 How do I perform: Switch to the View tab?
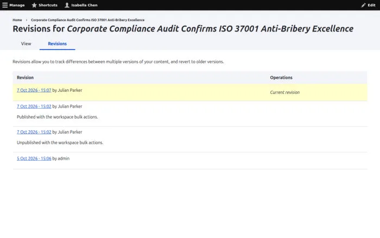(x=26, y=43)
